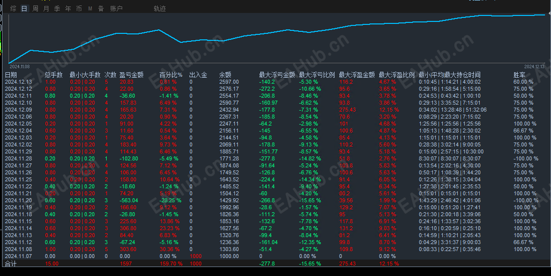The height and width of the screenshot is (276, 551).
Task: Open the 备 notes tab
Action: click(x=101, y=8)
